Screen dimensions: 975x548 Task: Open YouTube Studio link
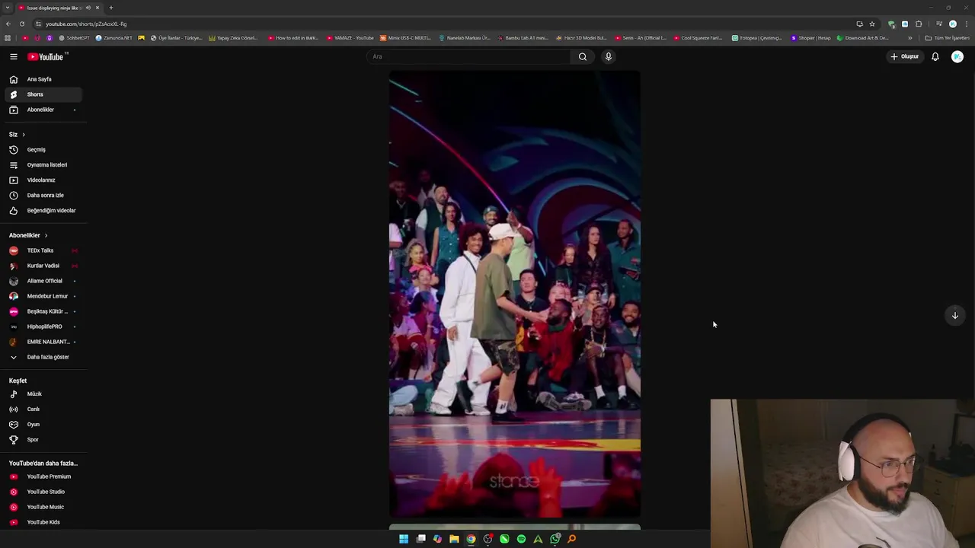[43, 492]
